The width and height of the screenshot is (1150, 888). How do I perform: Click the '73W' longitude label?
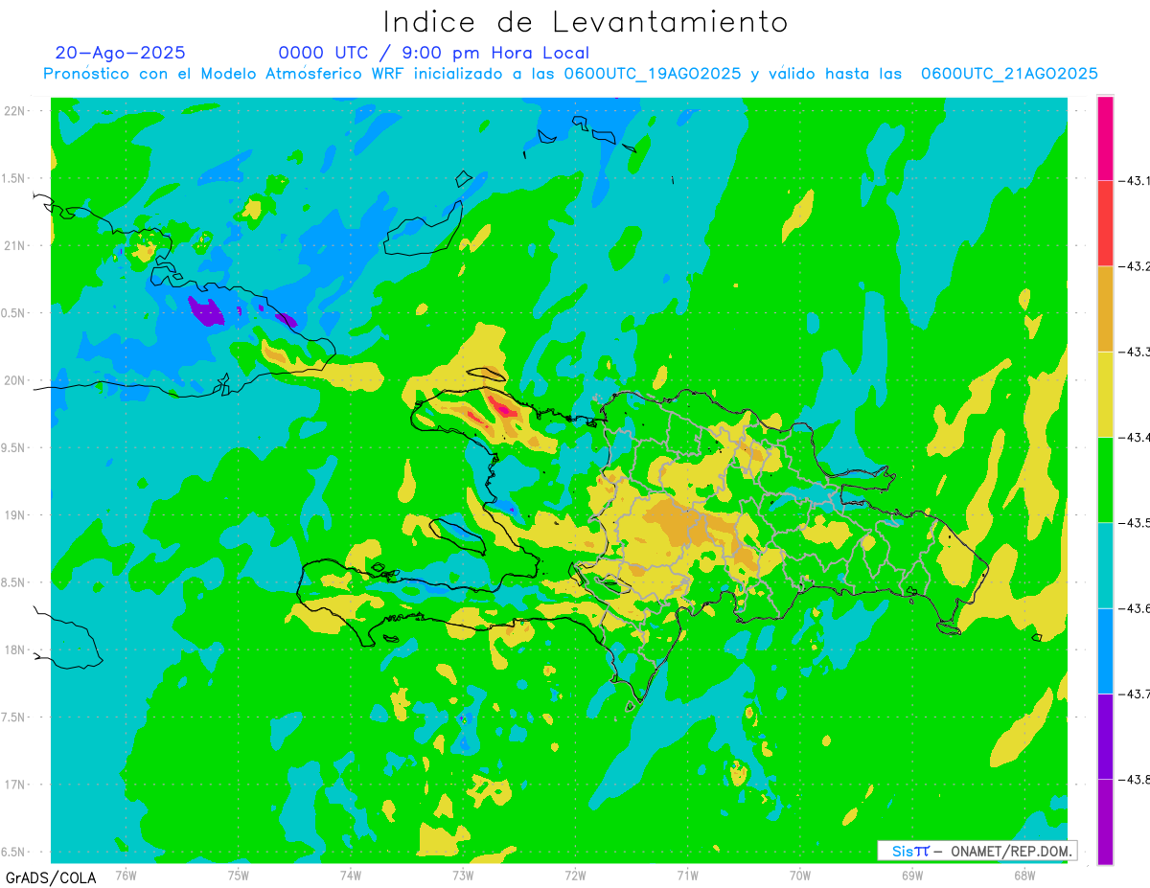click(x=463, y=875)
